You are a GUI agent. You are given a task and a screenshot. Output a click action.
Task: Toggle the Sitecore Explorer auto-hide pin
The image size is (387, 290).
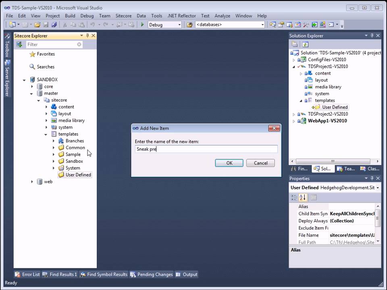87,36
